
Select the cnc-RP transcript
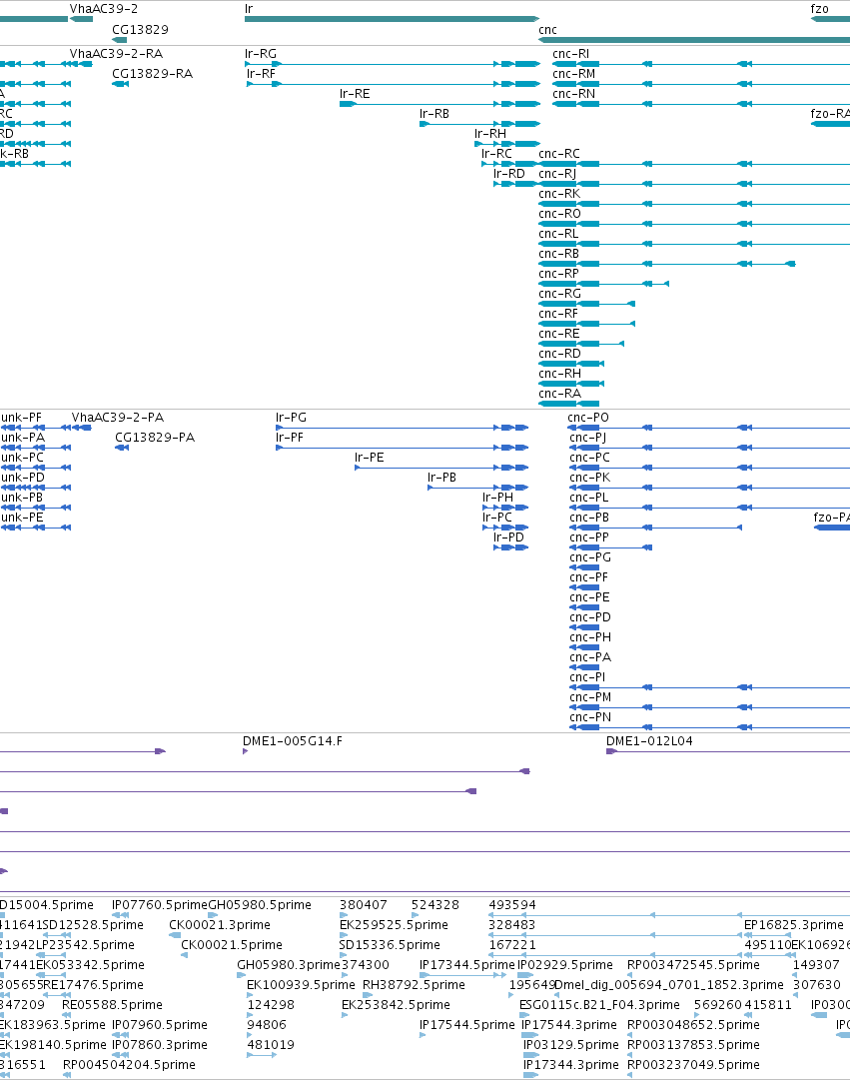(558, 274)
